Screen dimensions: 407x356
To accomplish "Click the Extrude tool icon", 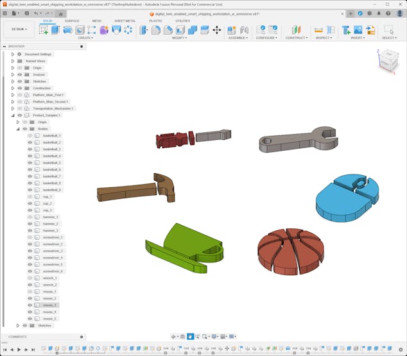I will [55, 30].
